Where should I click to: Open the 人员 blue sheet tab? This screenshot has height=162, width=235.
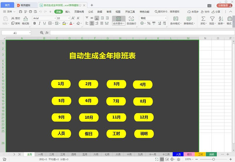point(178,154)
